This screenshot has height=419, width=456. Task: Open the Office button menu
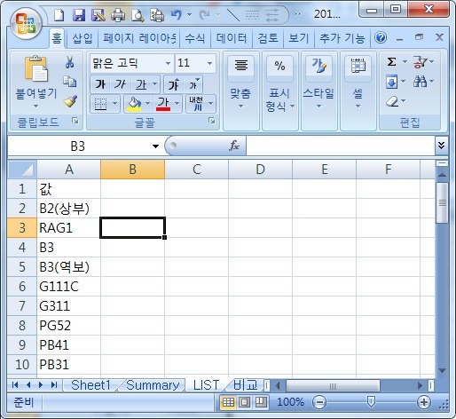[x=26, y=24]
